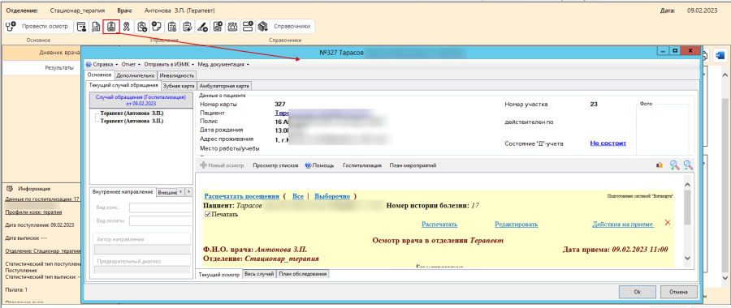Switch to the Весь случай tab
This screenshot has width=731, height=308.
259,274
